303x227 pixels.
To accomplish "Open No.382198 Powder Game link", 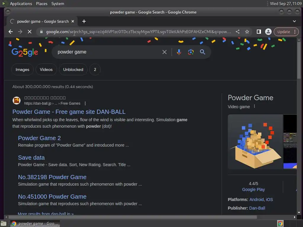I will [x=52, y=177].
